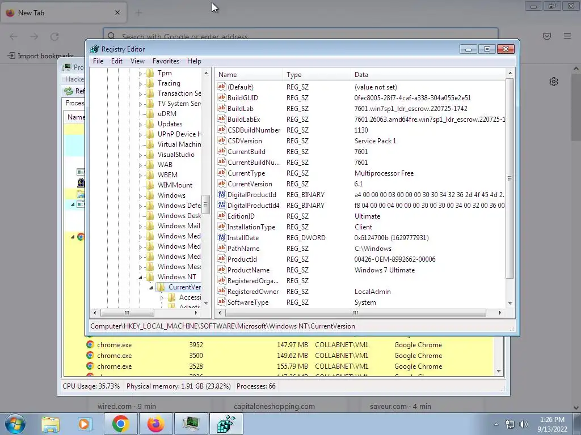
Task: Expand the Windows Mail registry key
Action: point(141,227)
